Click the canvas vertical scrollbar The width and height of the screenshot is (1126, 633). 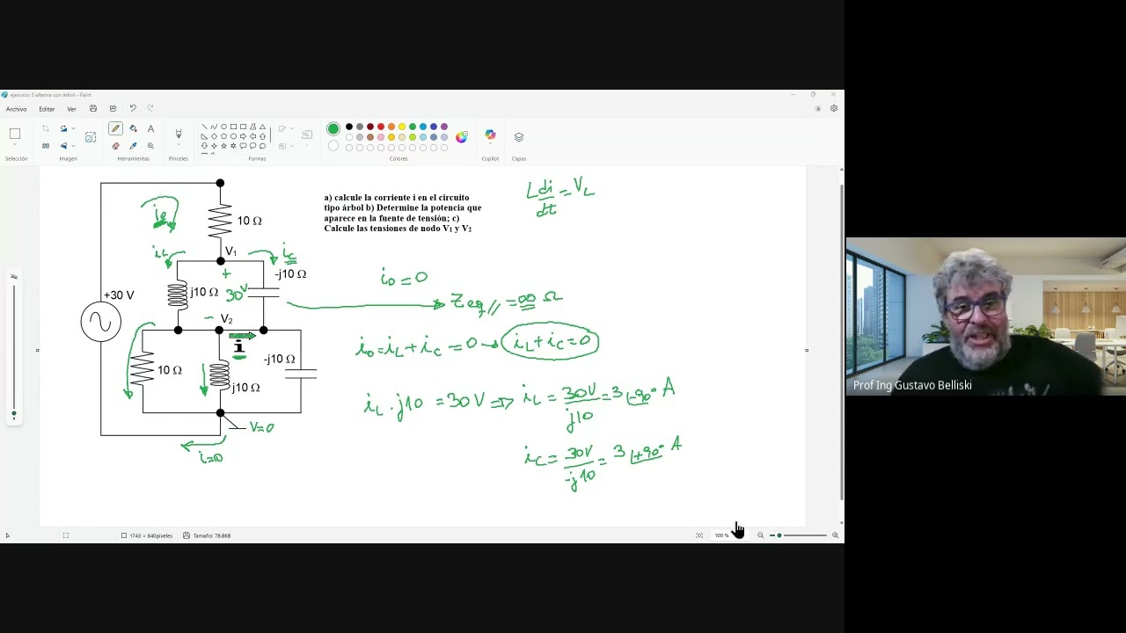841,343
